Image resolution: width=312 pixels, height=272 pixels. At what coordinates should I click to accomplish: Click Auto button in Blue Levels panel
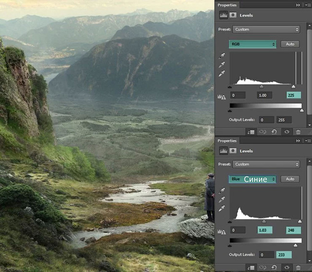pos(290,179)
